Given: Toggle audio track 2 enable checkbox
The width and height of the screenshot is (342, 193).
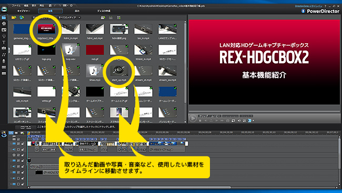Looking at the screenshot, I should pos(18,167).
